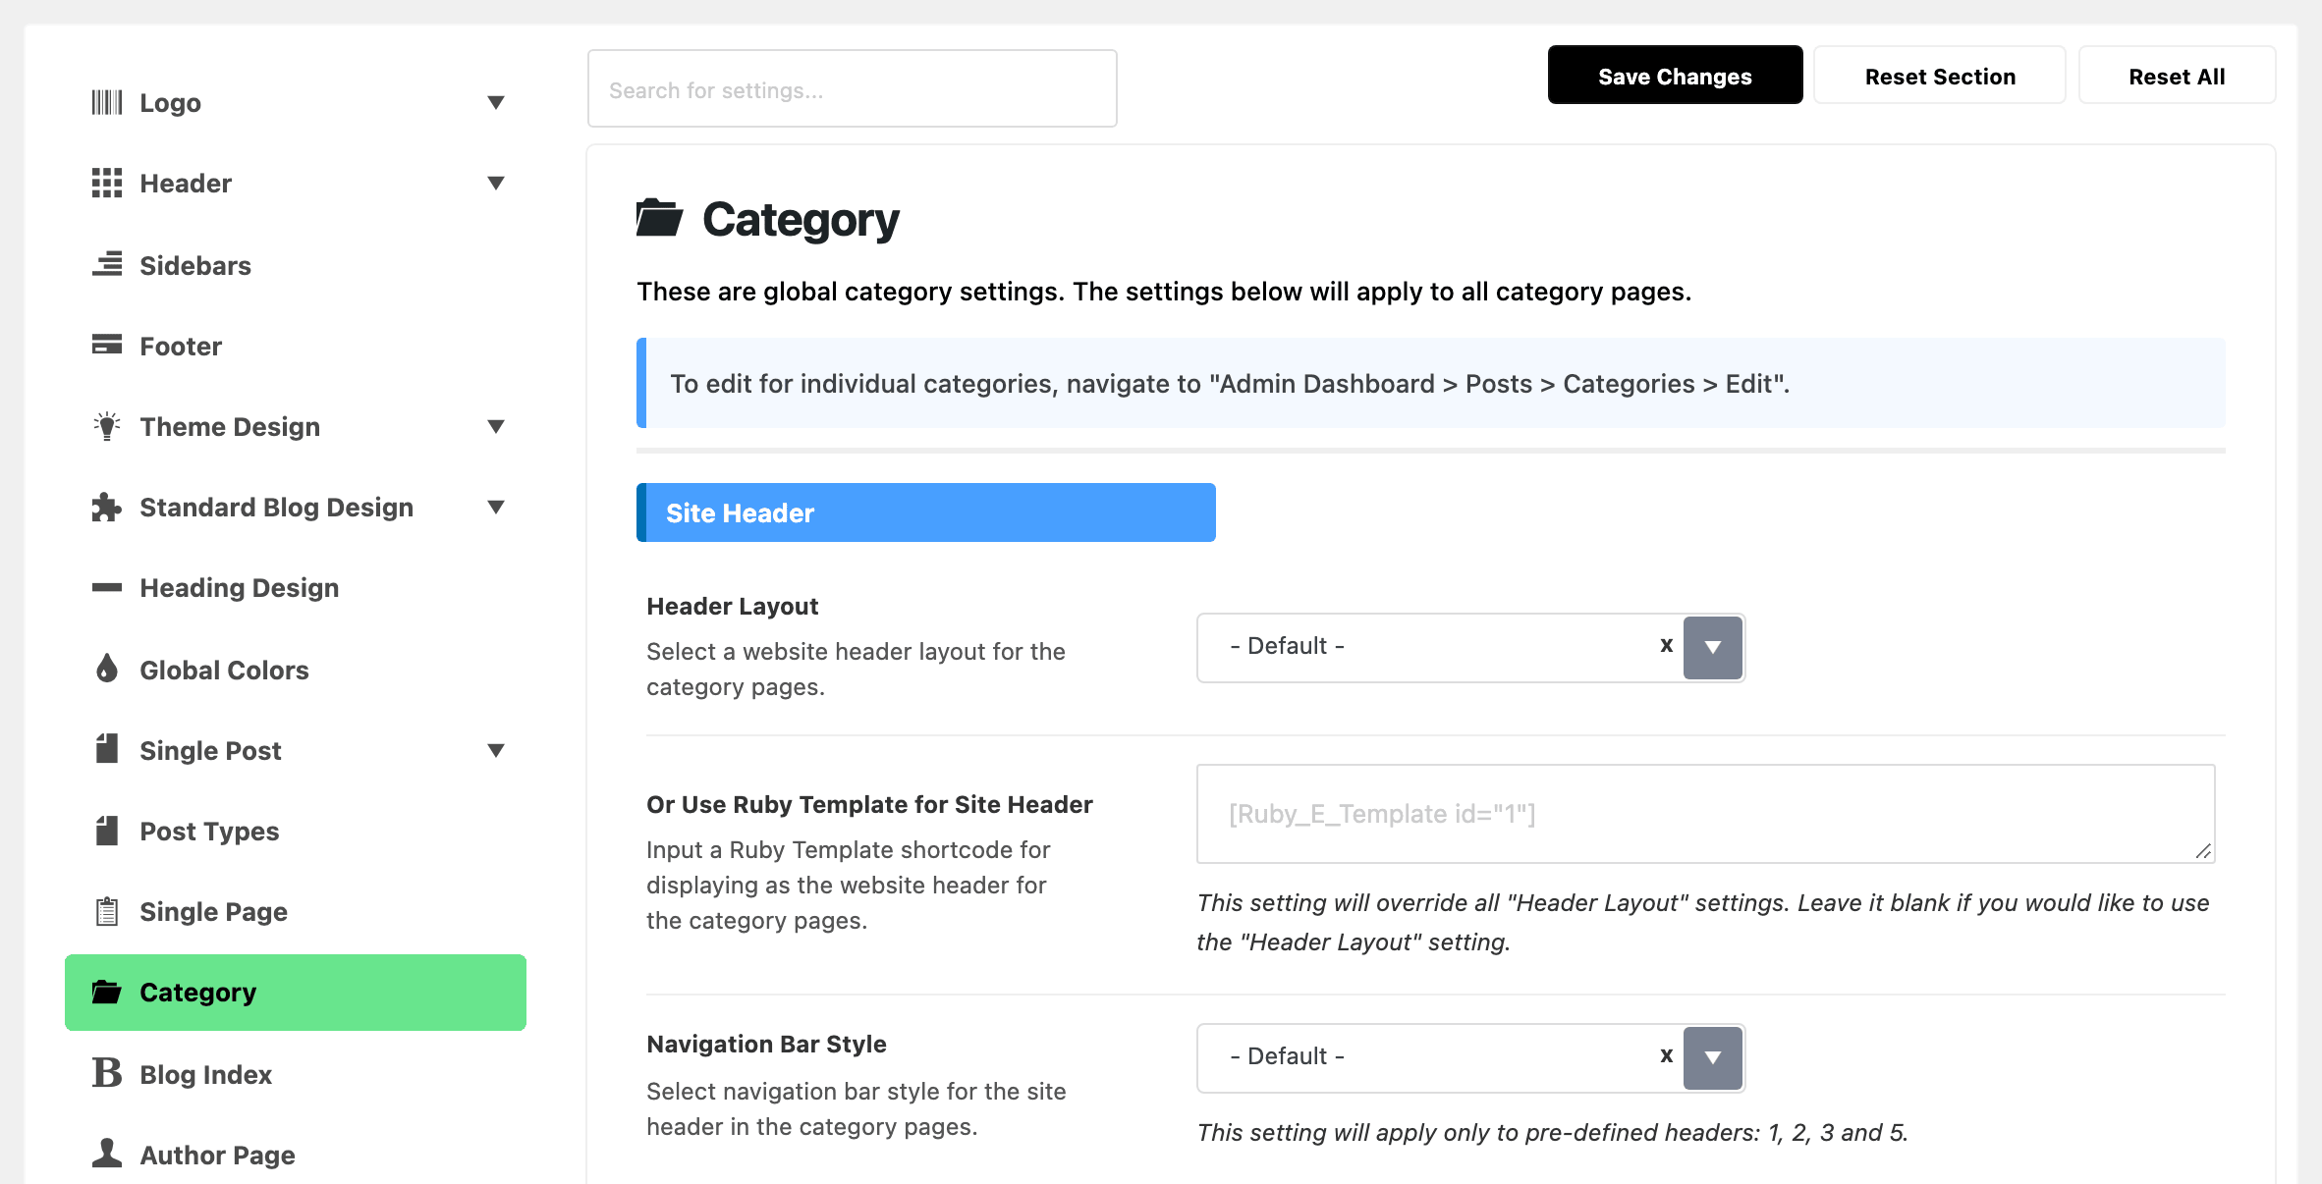
Task: Click the Blog Index bold B icon
Action: pos(107,1072)
